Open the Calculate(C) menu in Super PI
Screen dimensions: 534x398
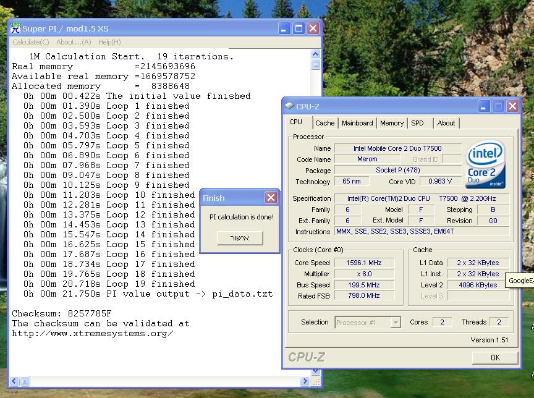[31, 42]
